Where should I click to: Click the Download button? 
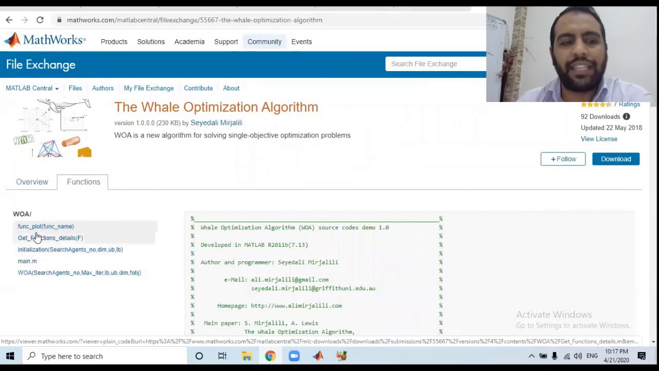coord(616,159)
